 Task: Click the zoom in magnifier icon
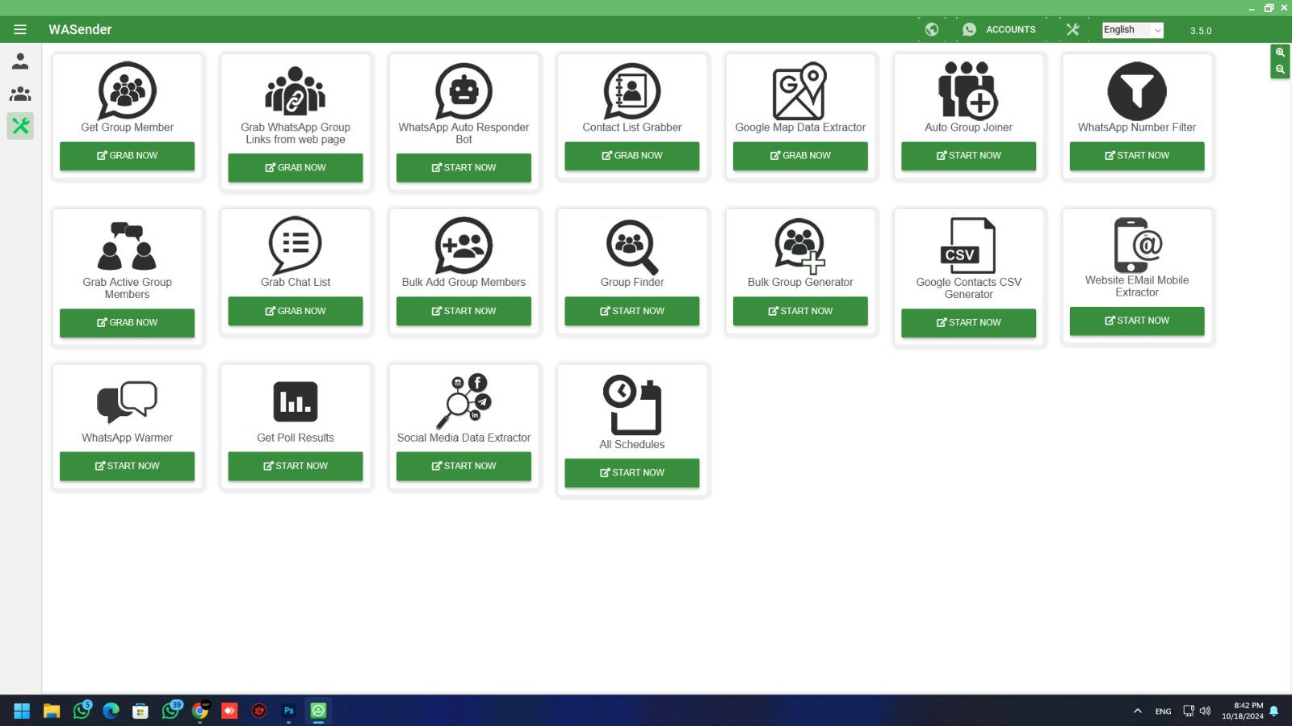pyautogui.click(x=1280, y=52)
